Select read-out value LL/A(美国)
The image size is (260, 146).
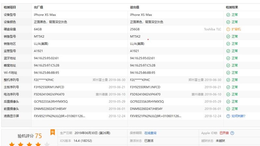[x=137, y=44]
